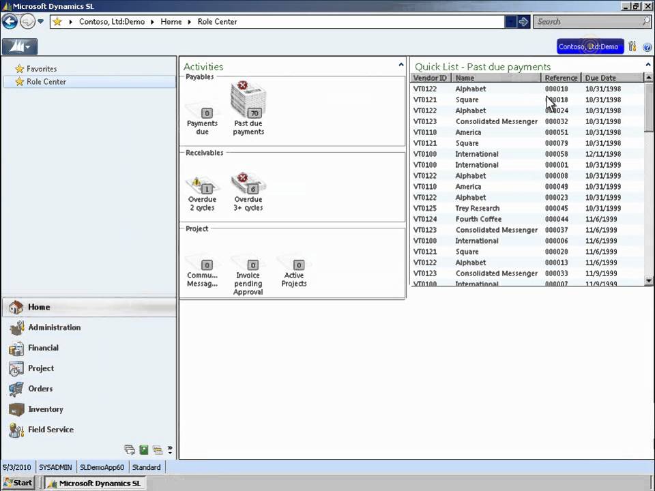655x491 pixels.
Task: Select Role Center in the navigation pane
Action: (x=89, y=82)
